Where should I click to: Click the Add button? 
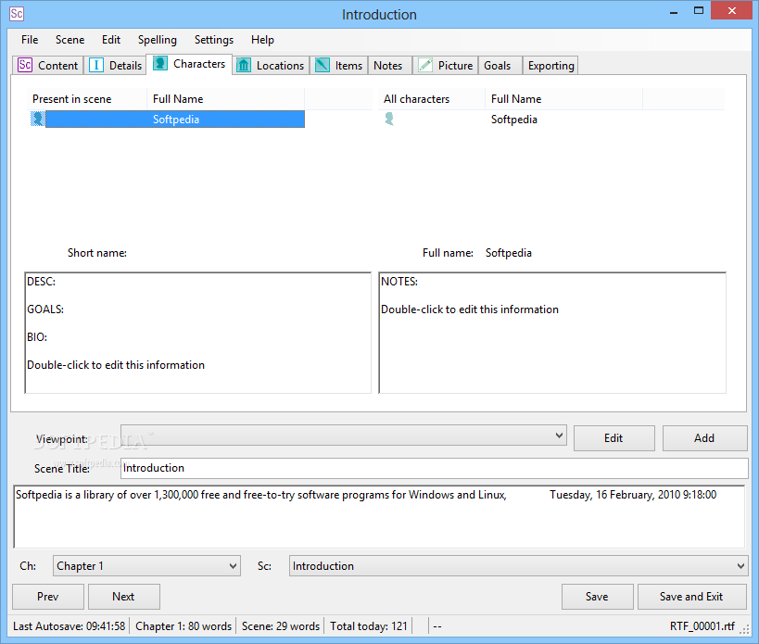(x=704, y=438)
